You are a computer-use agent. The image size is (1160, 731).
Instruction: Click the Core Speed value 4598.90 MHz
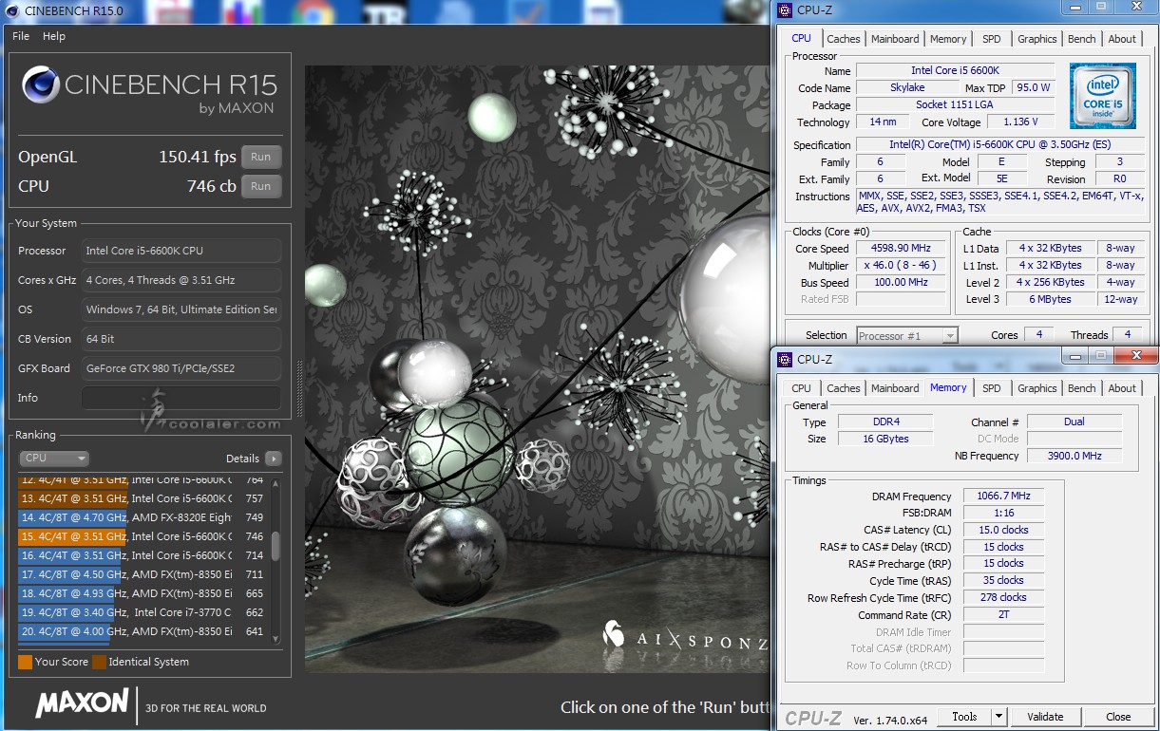(903, 249)
